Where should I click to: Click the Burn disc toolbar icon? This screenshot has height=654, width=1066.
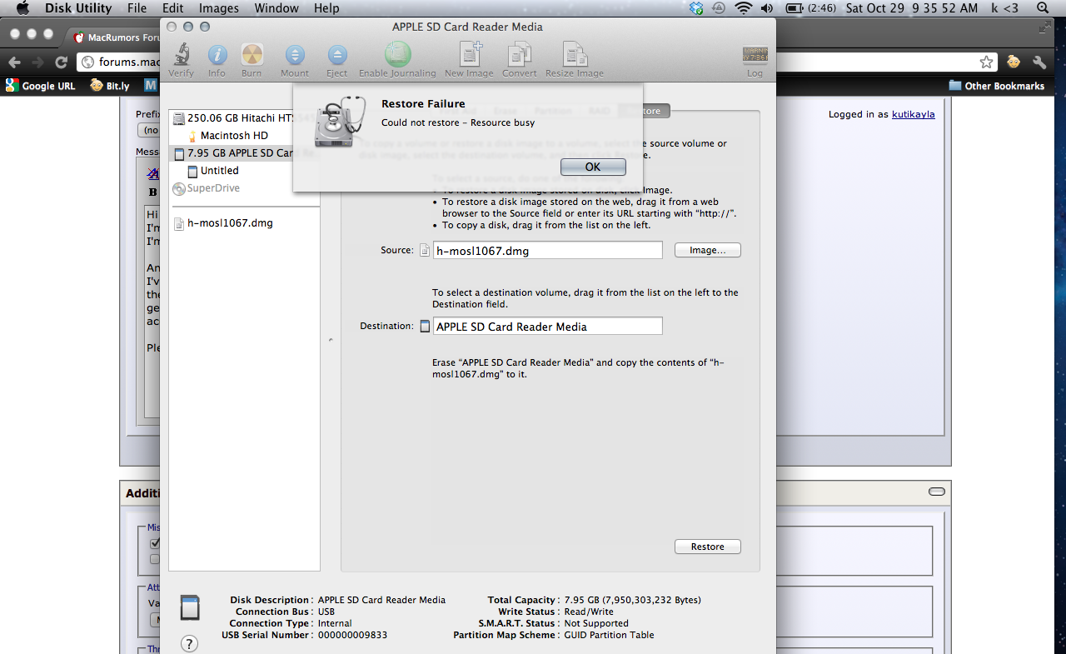(252, 55)
